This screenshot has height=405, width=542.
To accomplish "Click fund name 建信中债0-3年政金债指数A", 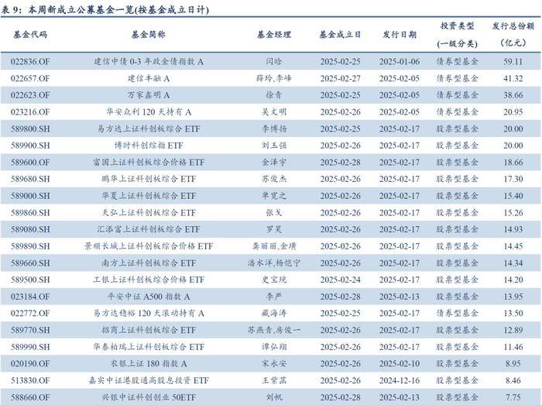I will [149, 61].
